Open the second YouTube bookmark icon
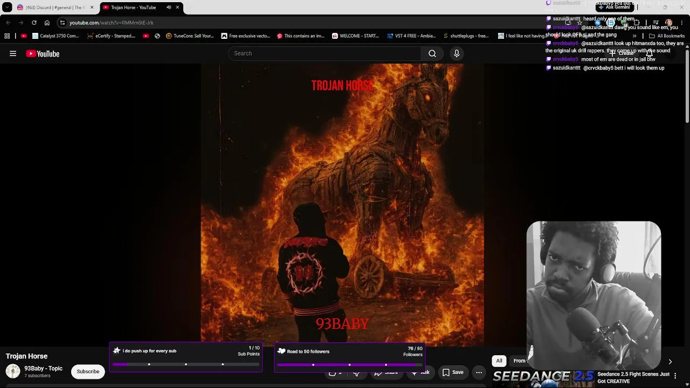Image resolution: width=690 pixels, height=388 pixels. pyautogui.click(x=146, y=36)
